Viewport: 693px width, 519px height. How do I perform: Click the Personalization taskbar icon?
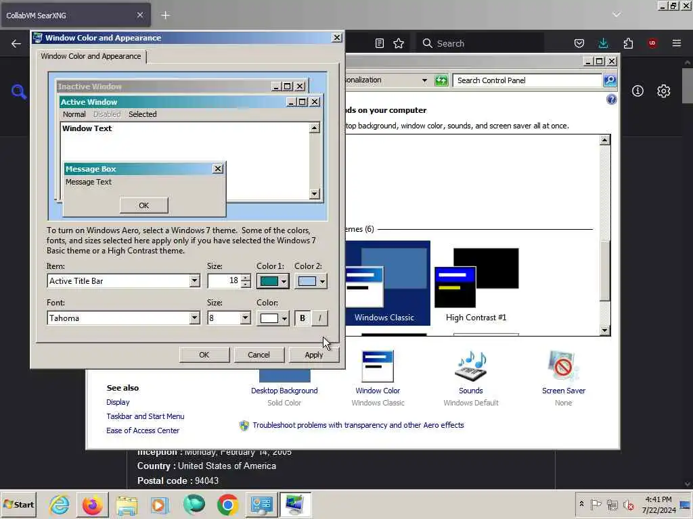pyautogui.click(x=295, y=505)
